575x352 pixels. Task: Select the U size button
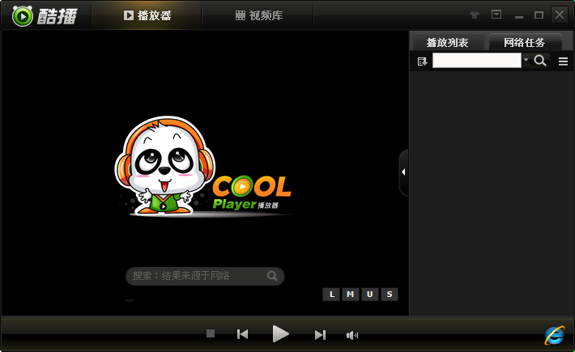[x=369, y=294]
